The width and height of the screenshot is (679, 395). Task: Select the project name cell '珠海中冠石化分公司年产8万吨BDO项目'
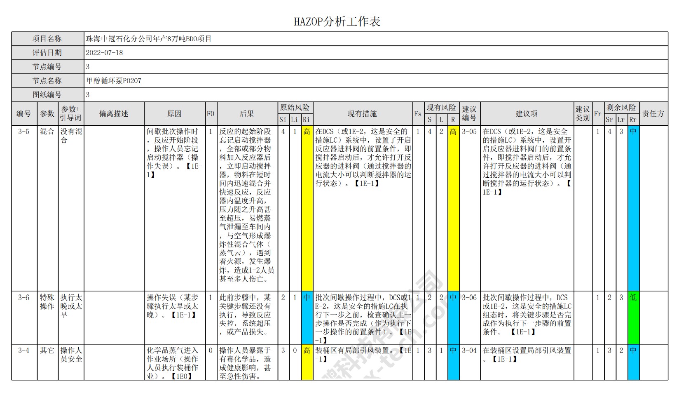click(x=376, y=39)
